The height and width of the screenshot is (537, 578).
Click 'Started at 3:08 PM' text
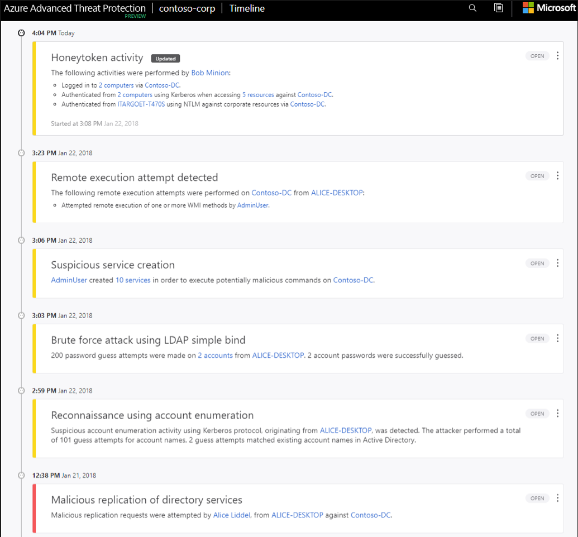[95, 123]
